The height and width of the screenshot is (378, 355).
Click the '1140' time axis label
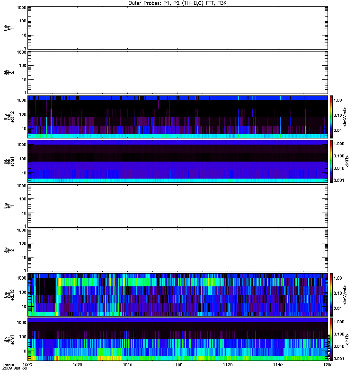(x=278, y=365)
